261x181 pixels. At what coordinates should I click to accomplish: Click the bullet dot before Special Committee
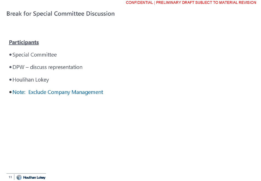(10, 55)
